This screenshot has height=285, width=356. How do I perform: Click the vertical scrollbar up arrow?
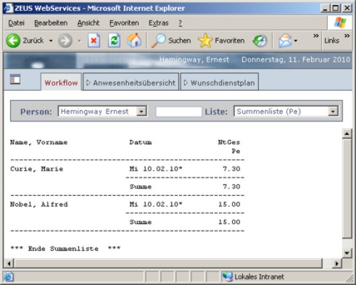pyautogui.click(x=347, y=133)
